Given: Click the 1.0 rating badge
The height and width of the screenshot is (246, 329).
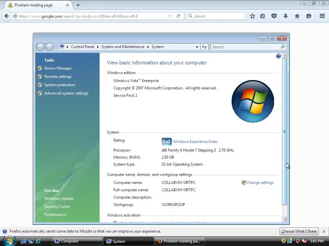Looking at the screenshot, I should [167, 142].
